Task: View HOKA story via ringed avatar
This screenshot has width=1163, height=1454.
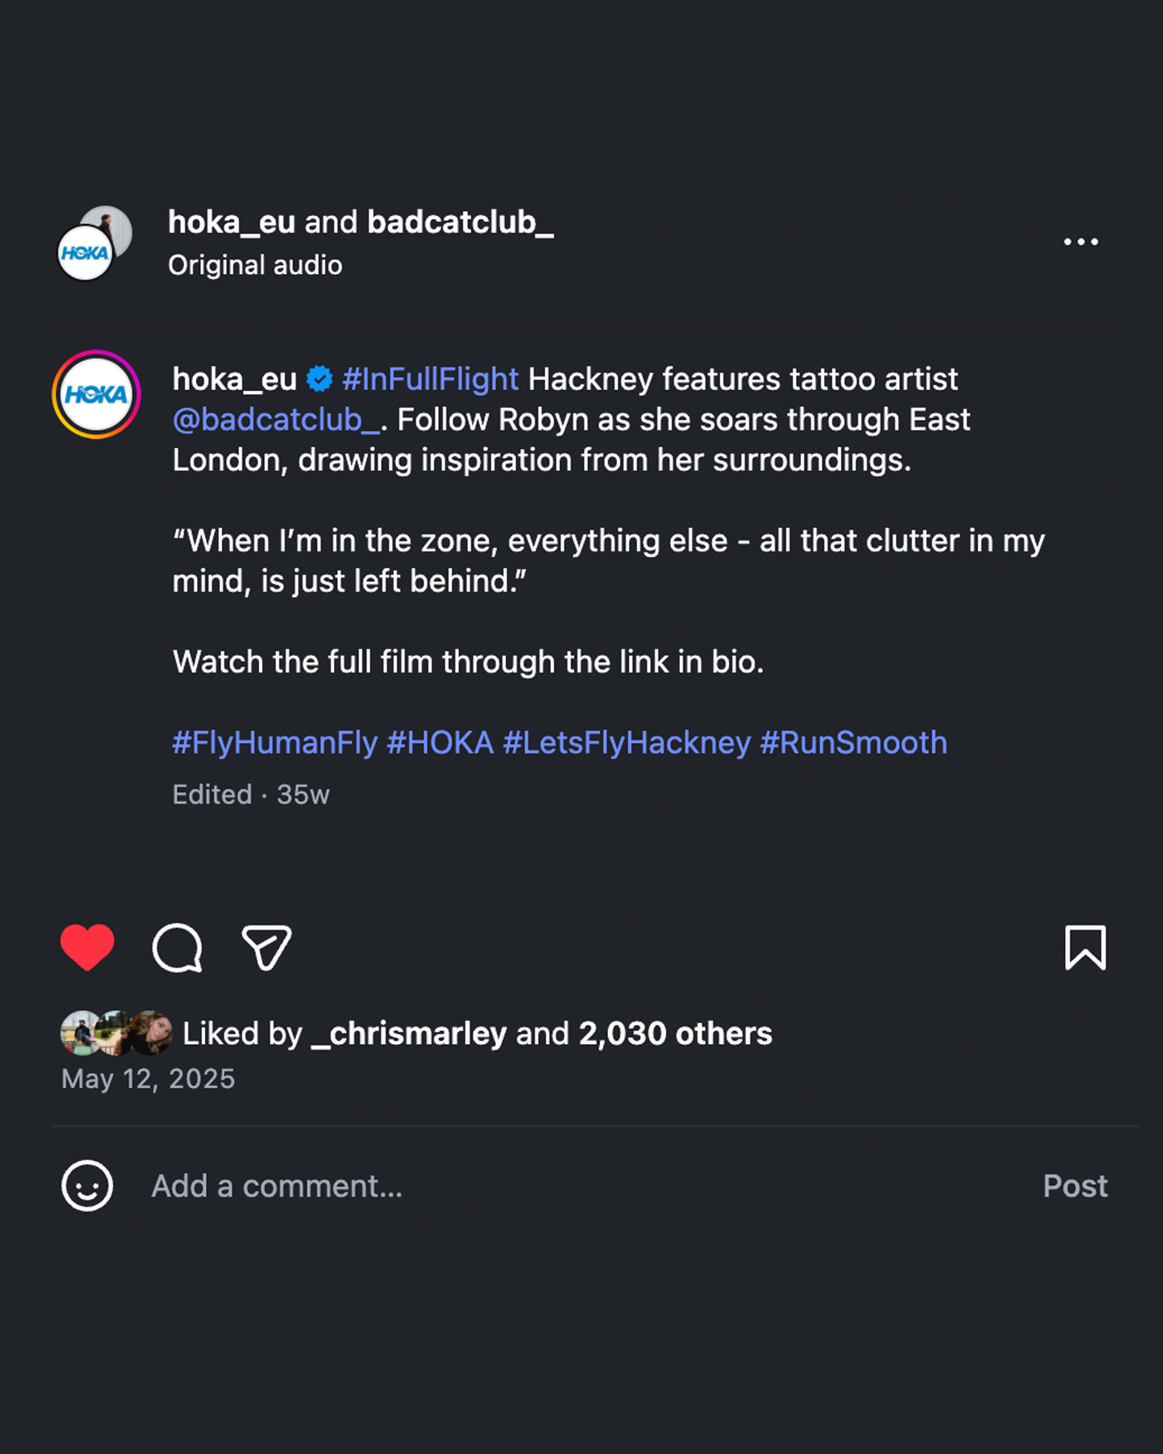Action: pos(96,394)
